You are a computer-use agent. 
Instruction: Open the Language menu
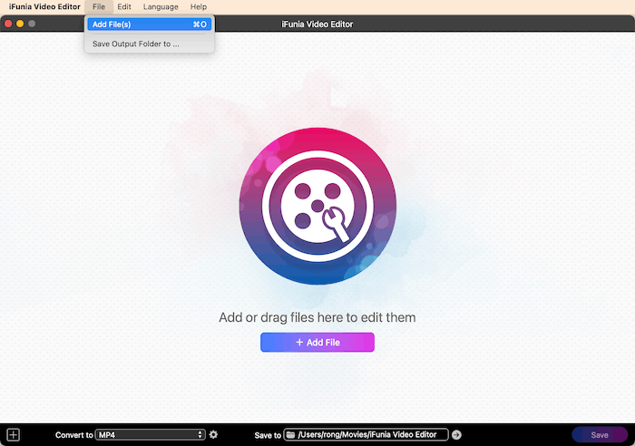click(161, 6)
